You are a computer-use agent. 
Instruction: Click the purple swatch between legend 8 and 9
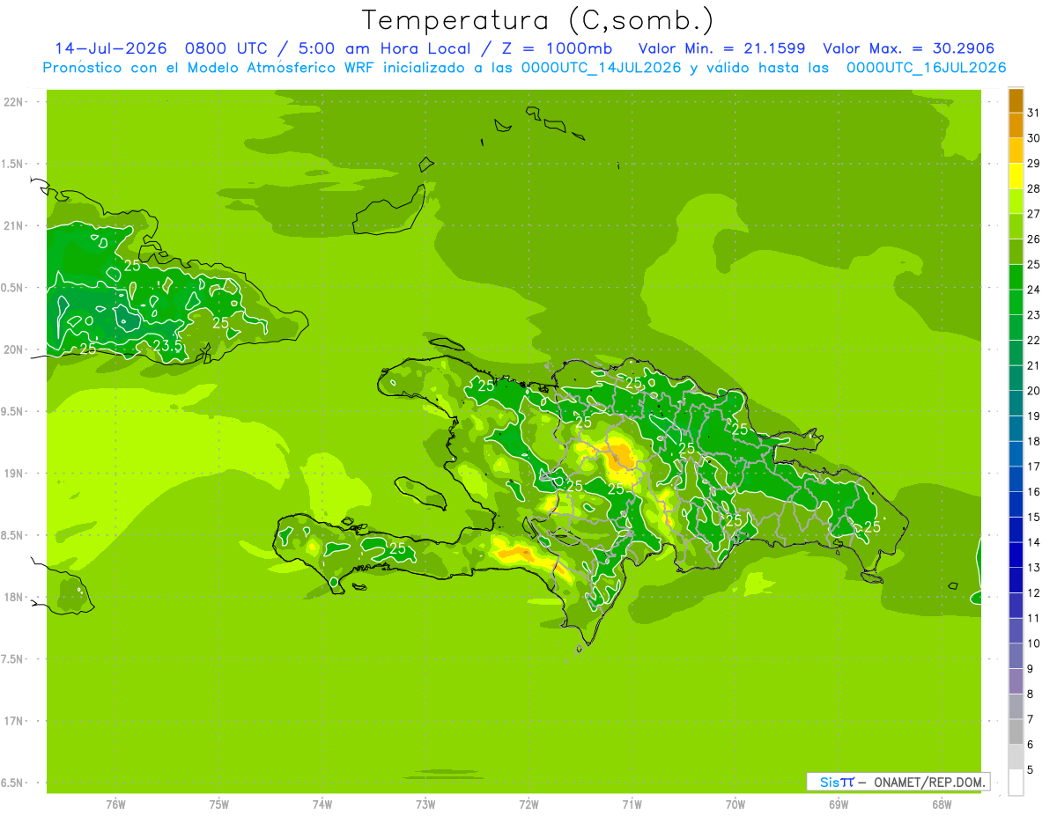pos(1016,682)
